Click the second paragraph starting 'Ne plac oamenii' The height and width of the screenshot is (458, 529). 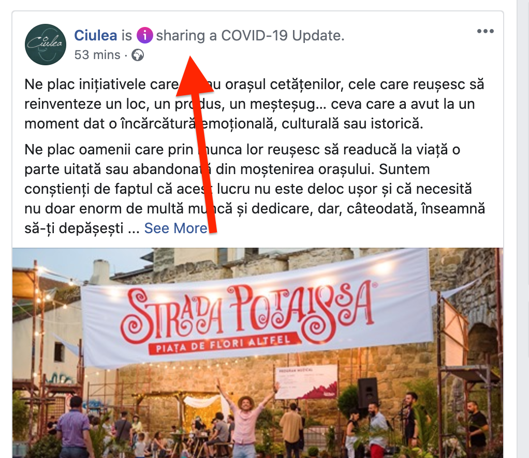(254, 189)
